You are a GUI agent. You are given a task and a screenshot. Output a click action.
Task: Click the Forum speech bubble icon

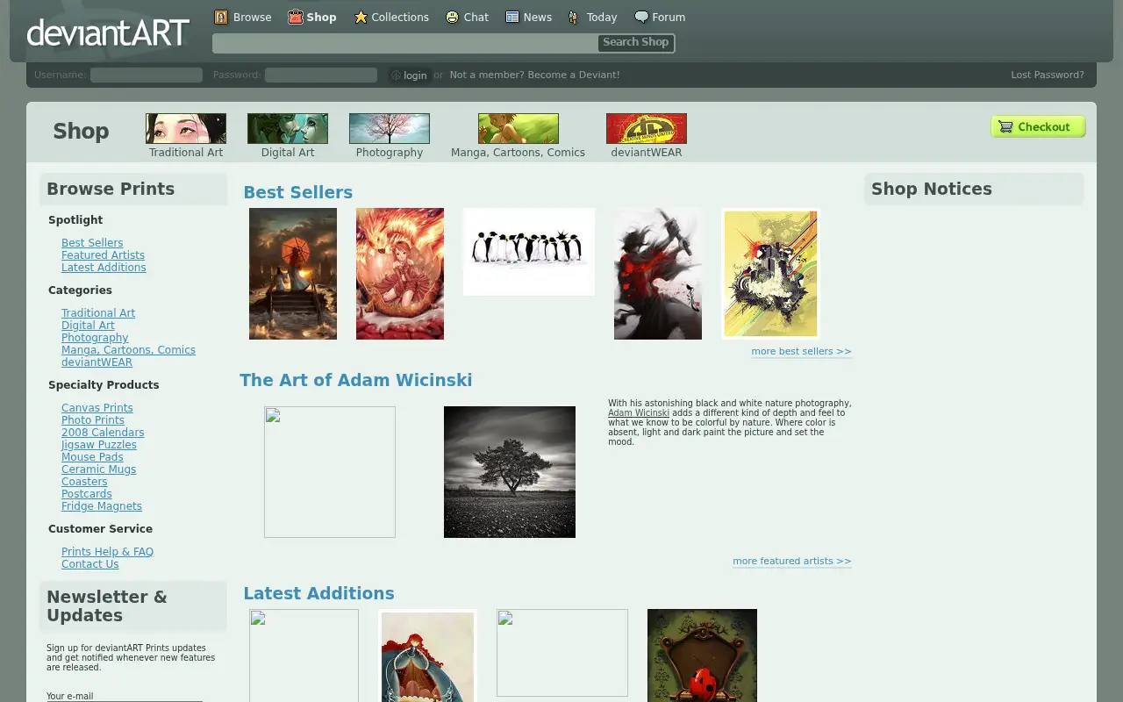point(641,17)
